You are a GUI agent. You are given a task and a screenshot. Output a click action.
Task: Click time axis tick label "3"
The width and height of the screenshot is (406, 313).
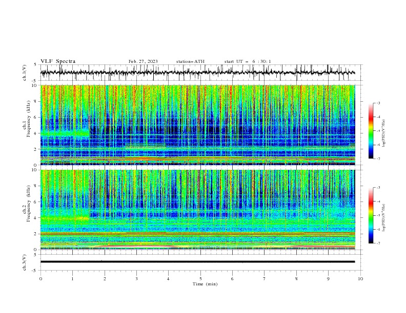point(136,279)
